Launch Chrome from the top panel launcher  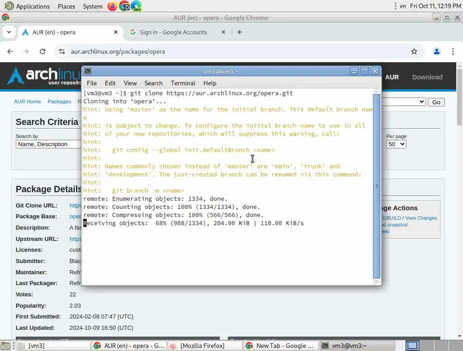click(x=124, y=6)
